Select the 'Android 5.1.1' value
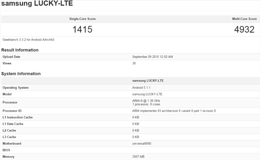 141,88
